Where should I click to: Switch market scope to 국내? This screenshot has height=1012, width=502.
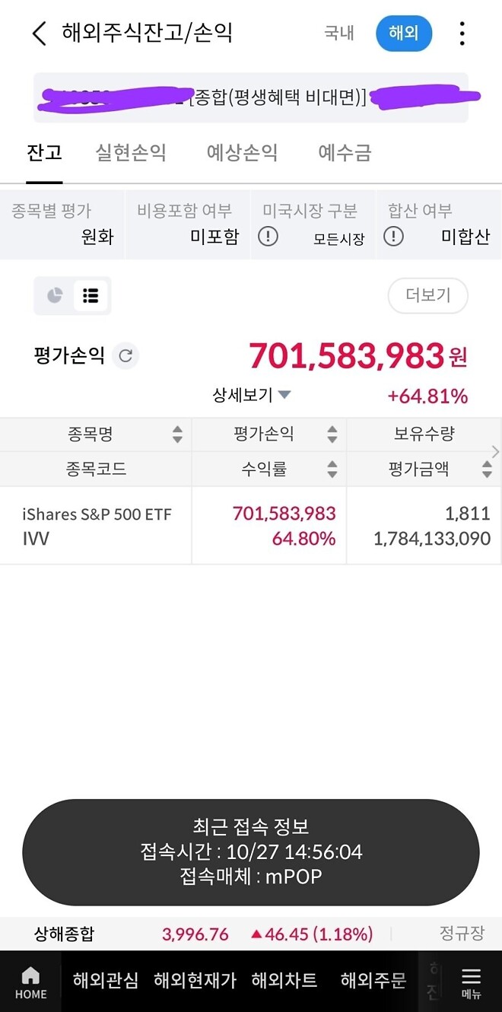click(x=338, y=33)
